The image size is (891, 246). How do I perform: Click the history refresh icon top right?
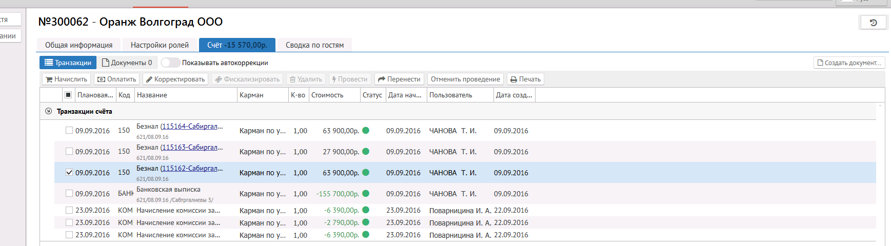[x=873, y=23]
